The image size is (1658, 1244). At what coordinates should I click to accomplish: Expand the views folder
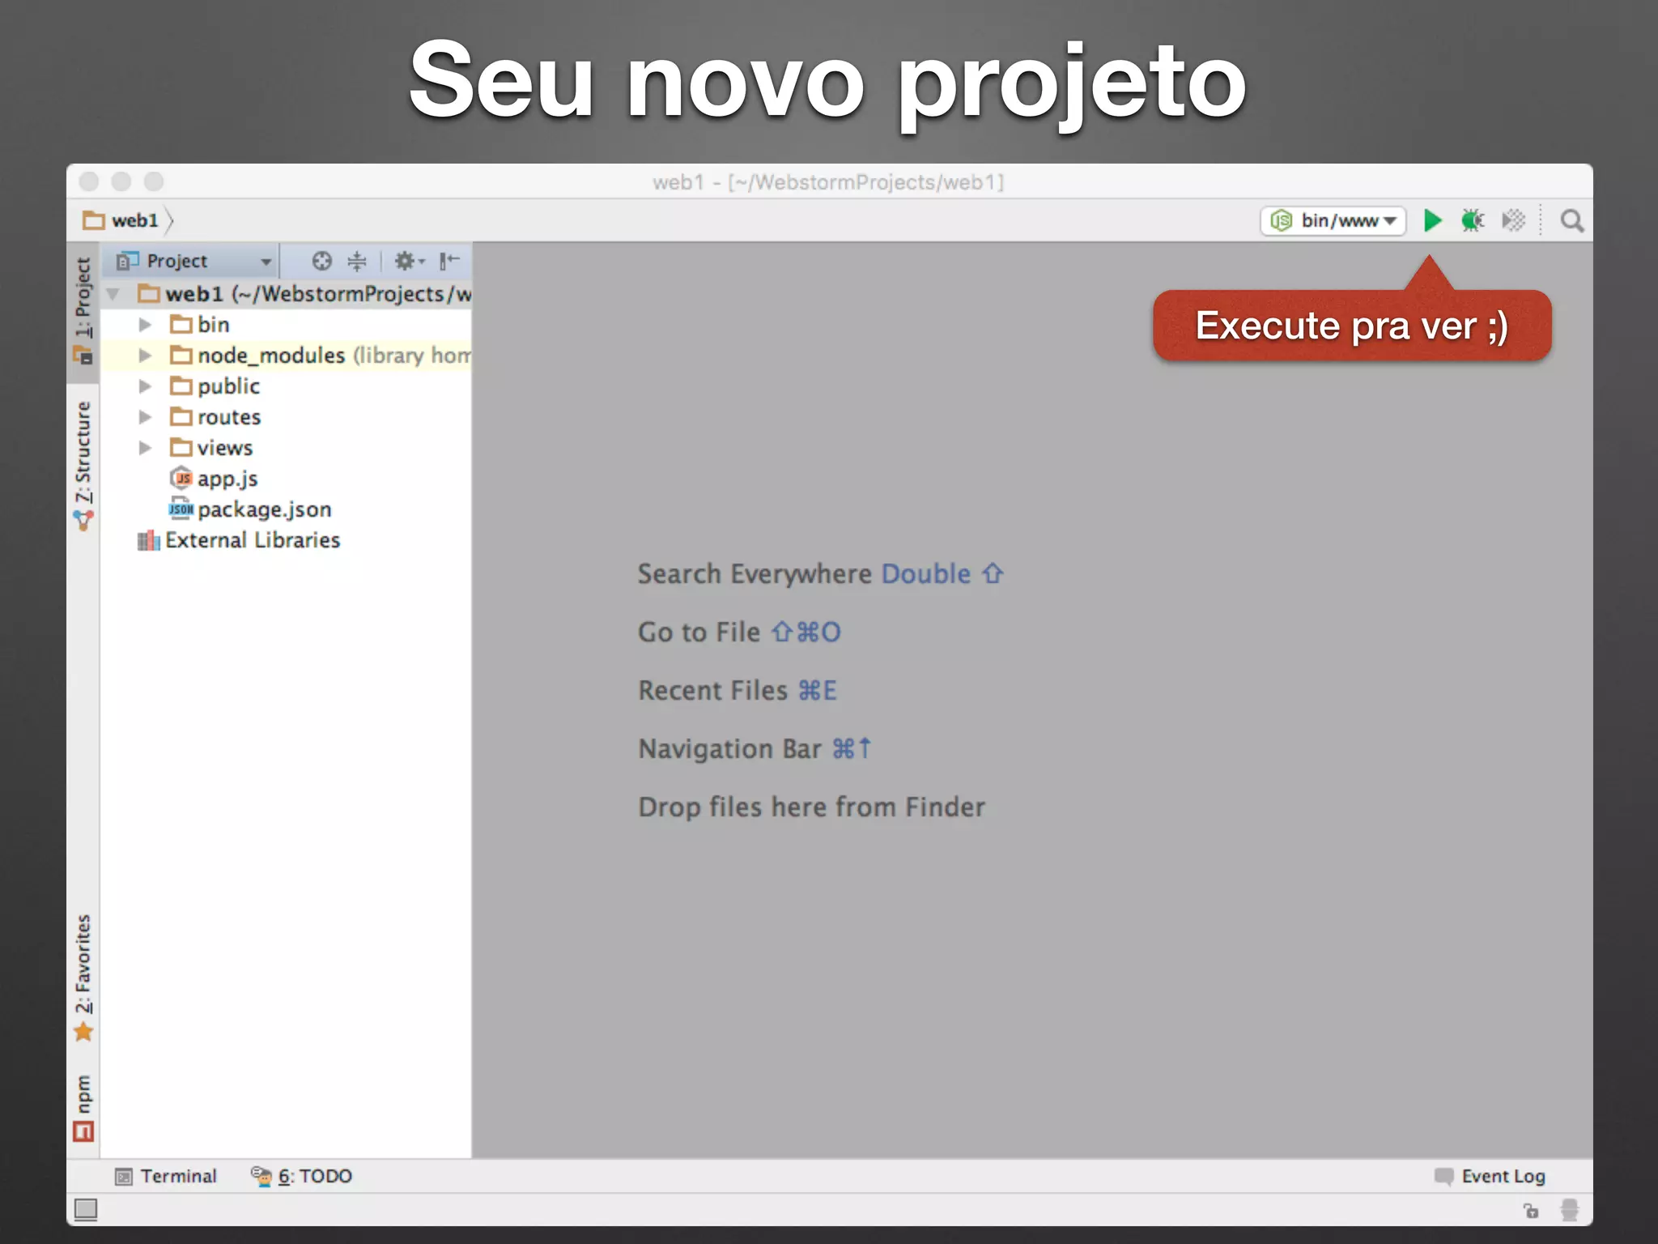click(145, 448)
